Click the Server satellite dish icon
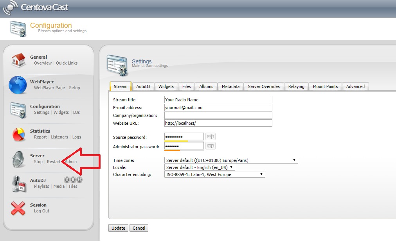 [18, 159]
